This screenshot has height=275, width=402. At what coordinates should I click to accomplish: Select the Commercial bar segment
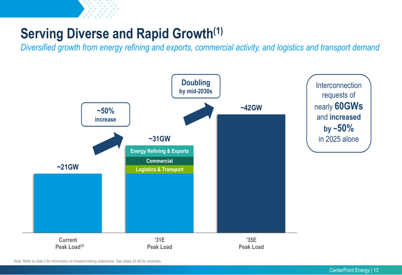[x=160, y=161]
